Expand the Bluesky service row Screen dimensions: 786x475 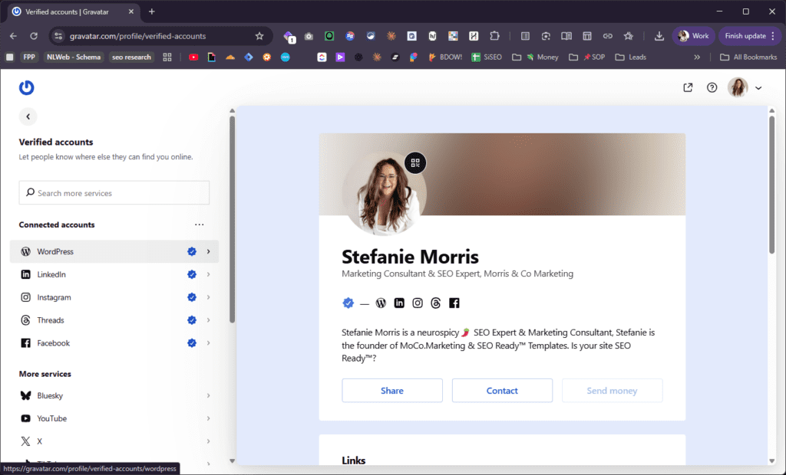[208, 395]
